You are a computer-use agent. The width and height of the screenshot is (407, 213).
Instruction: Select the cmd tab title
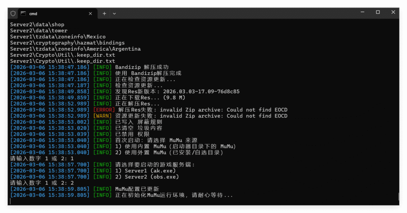[x=33, y=13]
